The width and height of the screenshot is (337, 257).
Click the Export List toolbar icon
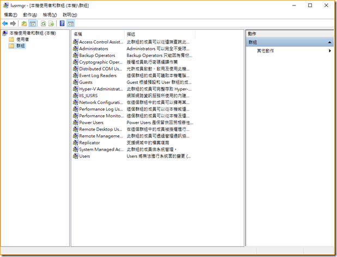[51, 23]
